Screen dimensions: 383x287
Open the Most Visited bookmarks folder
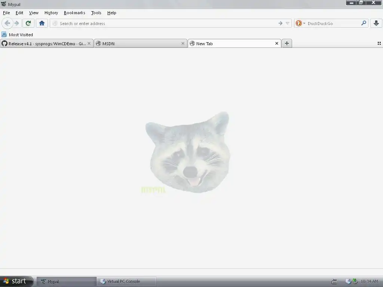pyautogui.click(x=17, y=35)
